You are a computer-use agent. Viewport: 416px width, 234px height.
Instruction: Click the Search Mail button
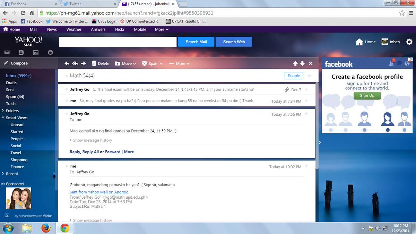(x=196, y=42)
